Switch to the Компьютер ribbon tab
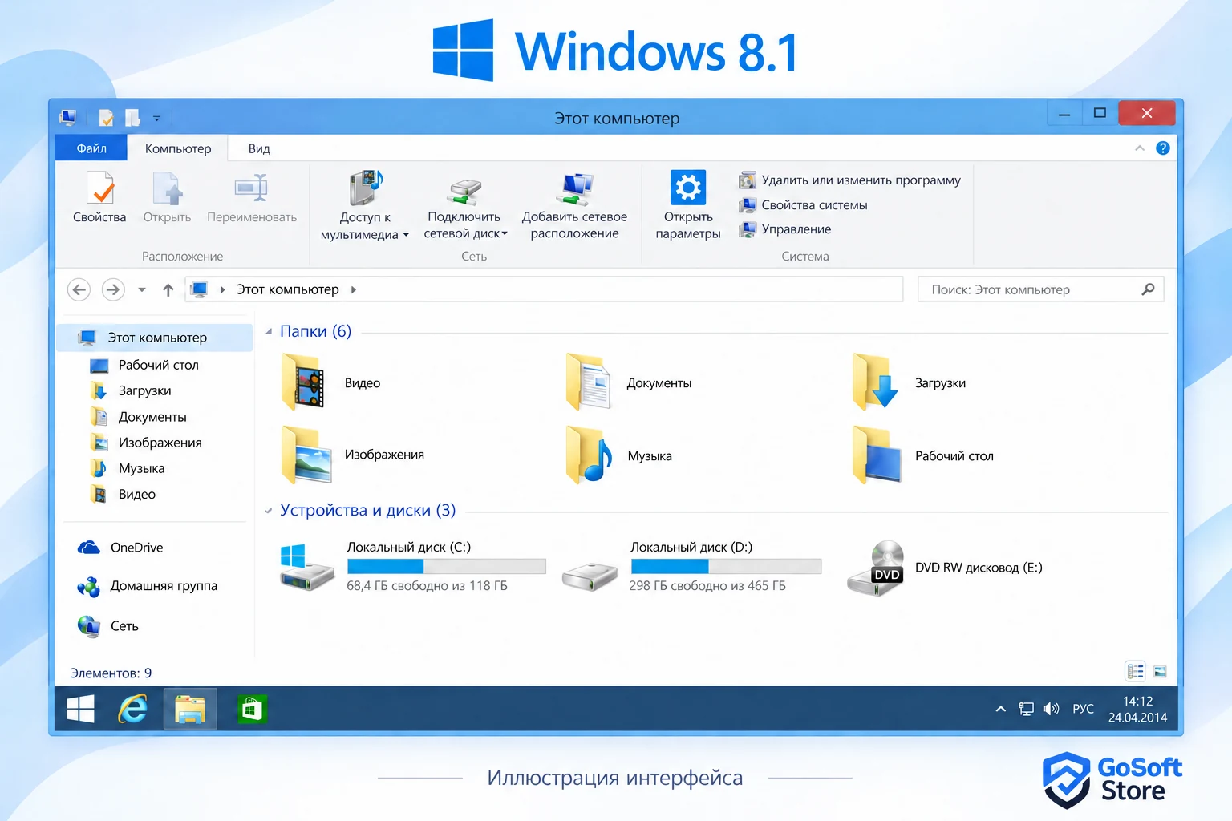Viewport: 1232px width, 821px height. point(178,148)
